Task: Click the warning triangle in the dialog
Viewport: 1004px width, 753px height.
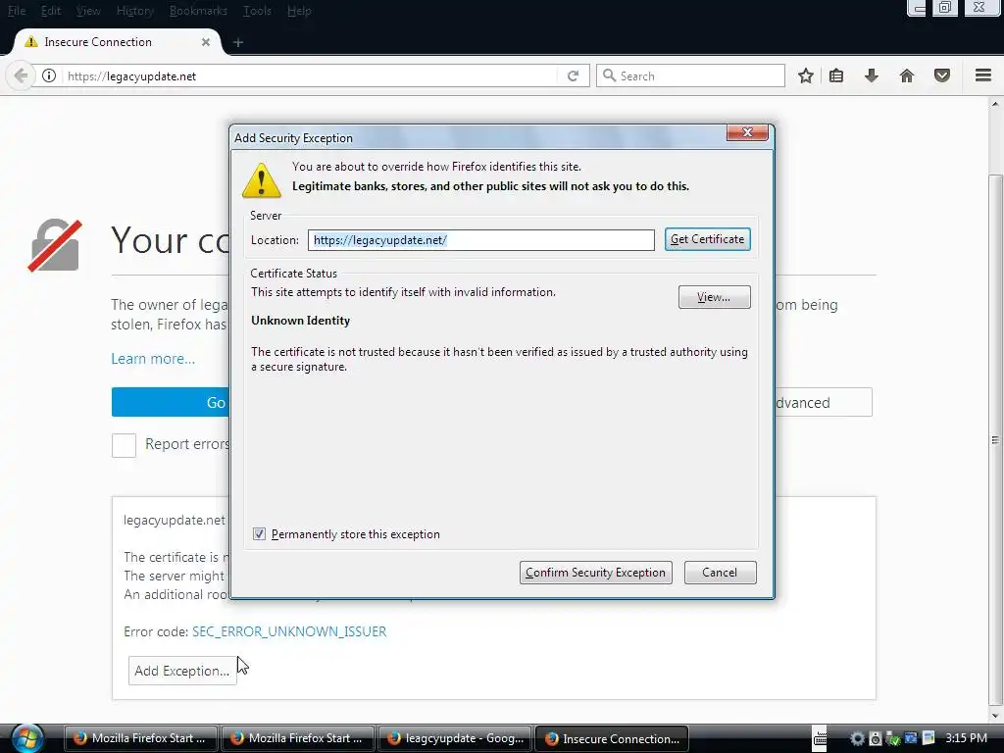Action: coord(261,180)
